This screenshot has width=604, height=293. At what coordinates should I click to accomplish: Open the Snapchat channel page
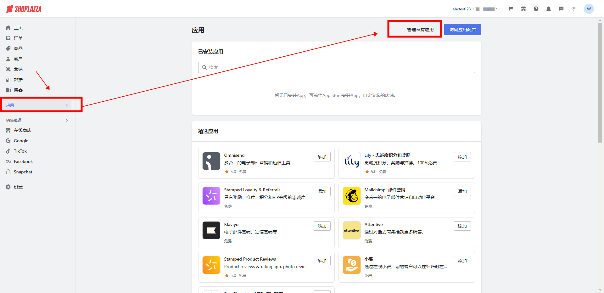23,172
